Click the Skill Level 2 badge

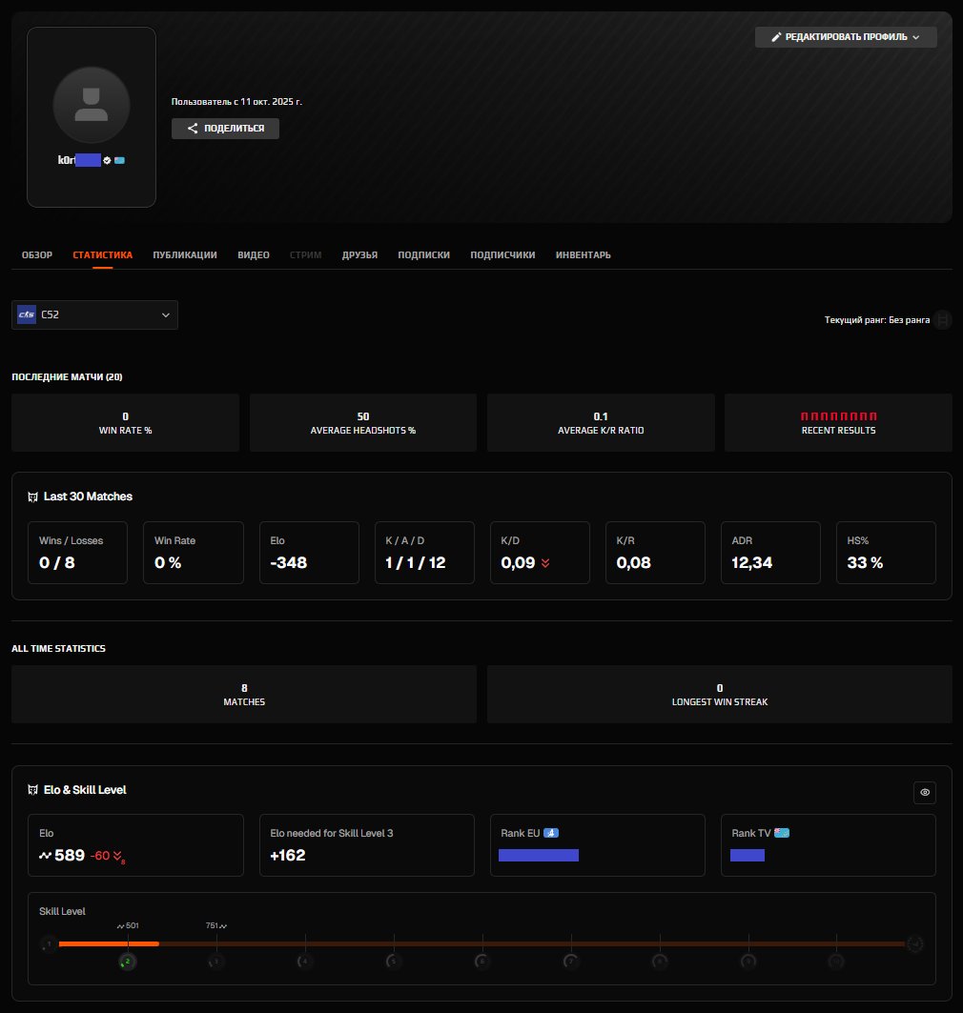tap(129, 962)
